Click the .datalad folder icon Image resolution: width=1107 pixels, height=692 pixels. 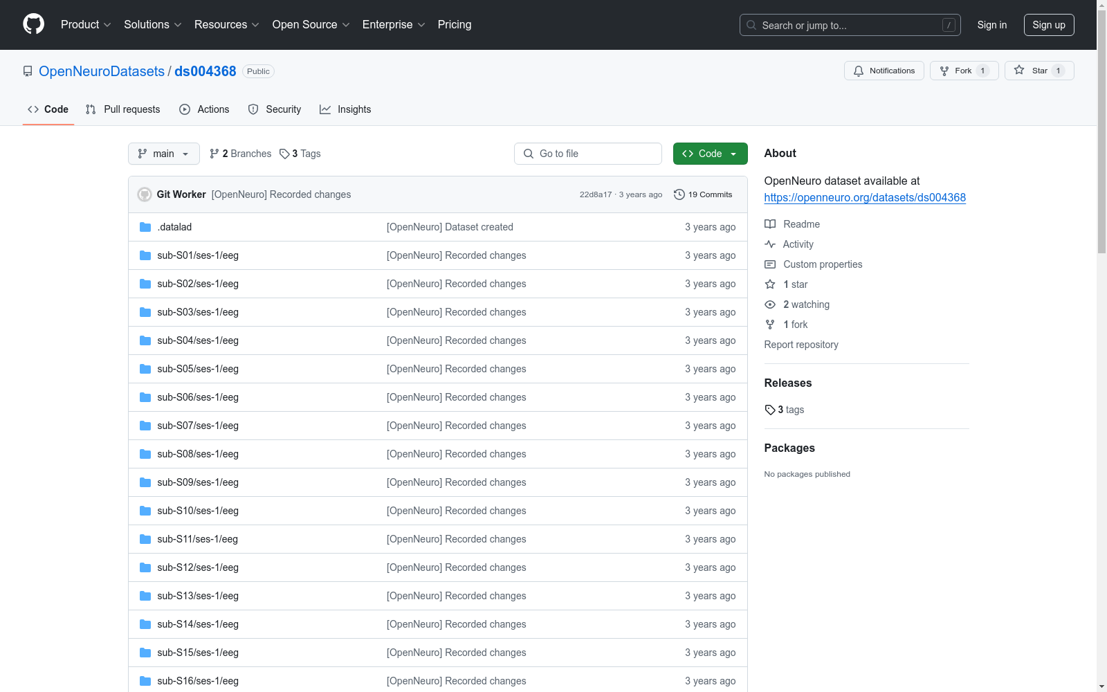(x=145, y=227)
